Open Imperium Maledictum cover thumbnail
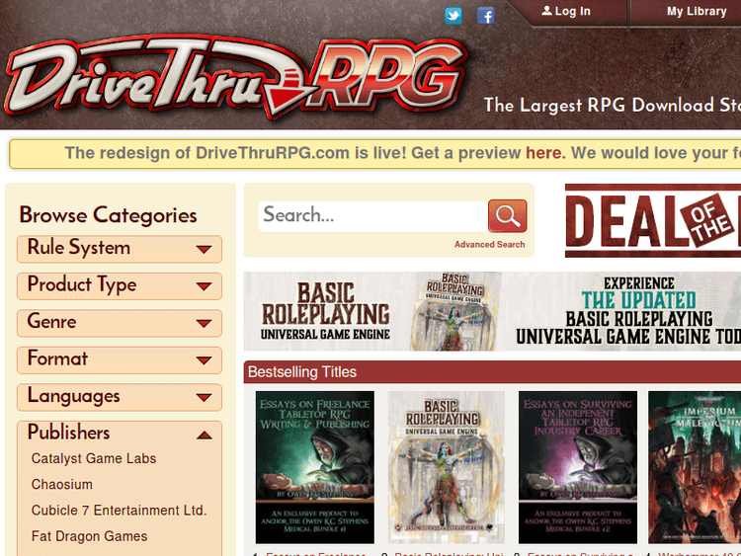 point(695,467)
